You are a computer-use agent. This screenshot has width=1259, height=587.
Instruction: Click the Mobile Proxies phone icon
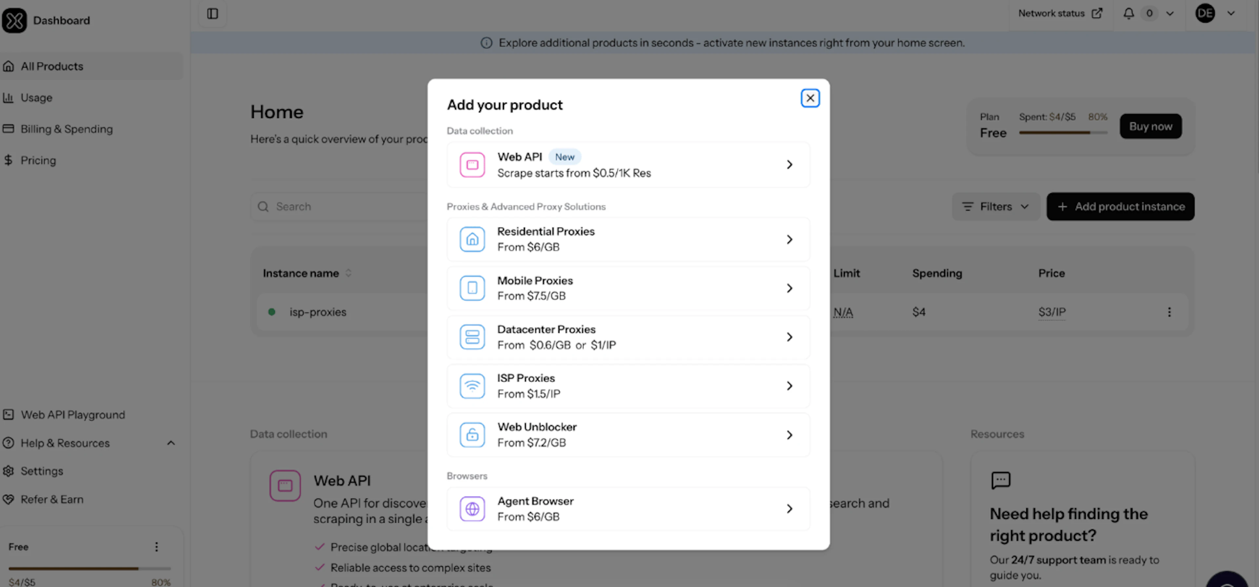coord(472,288)
